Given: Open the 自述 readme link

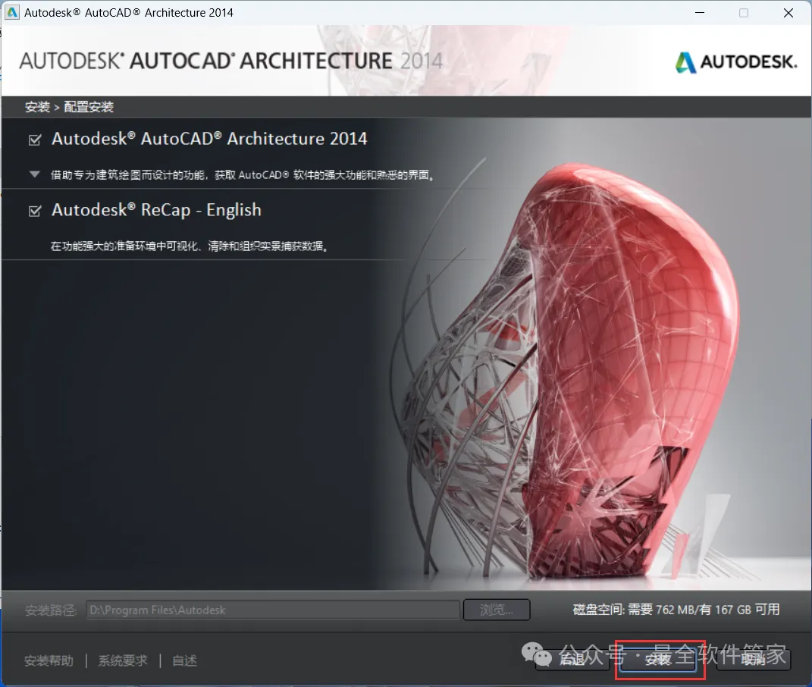Looking at the screenshot, I should tap(184, 660).
